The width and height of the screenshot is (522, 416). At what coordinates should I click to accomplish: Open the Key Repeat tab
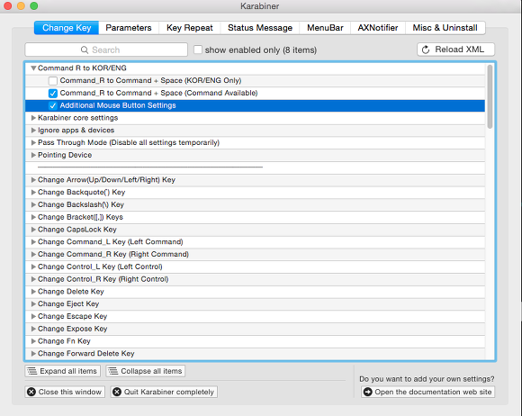click(189, 28)
